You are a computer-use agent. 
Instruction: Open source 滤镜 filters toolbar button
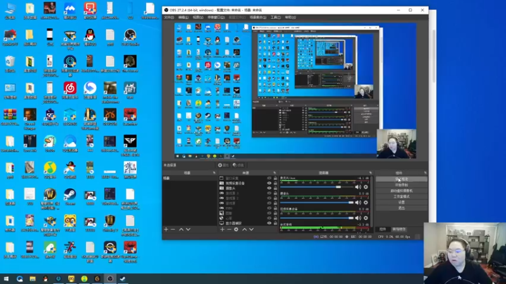point(238,165)
